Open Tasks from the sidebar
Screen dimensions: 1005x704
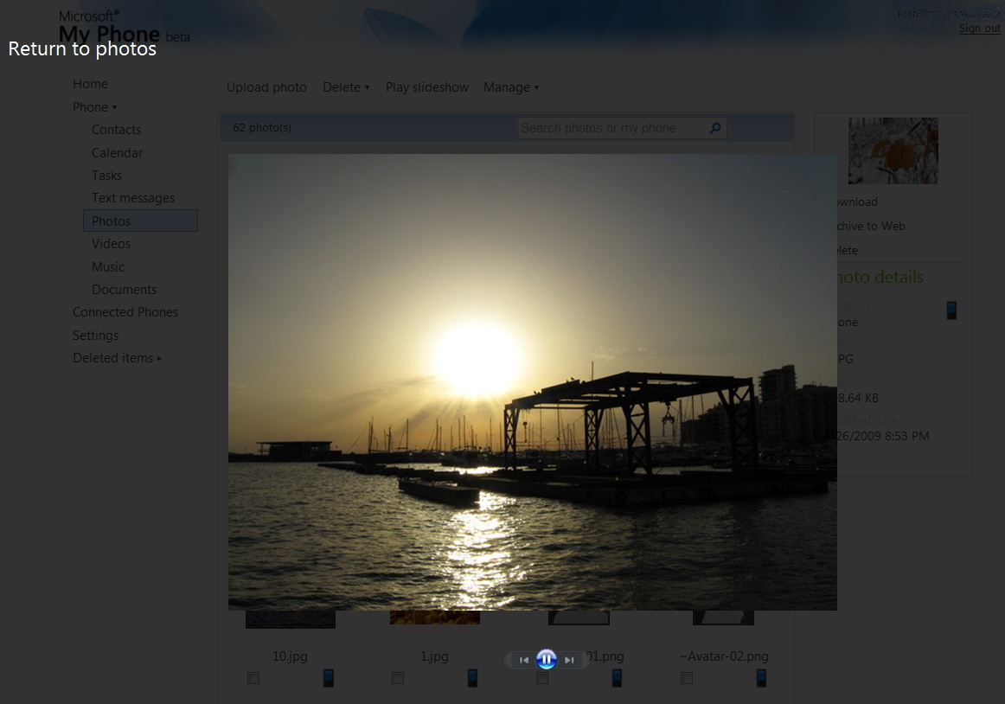pyautogui.click(x=106, y=175)
